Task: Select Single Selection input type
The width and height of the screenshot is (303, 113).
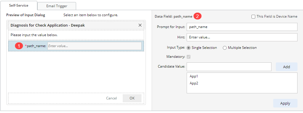Action: [x=189, y=48]
